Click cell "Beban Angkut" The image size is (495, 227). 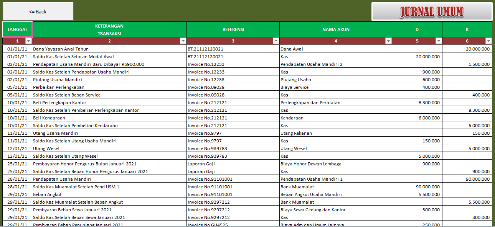click(x=109, y=194)
